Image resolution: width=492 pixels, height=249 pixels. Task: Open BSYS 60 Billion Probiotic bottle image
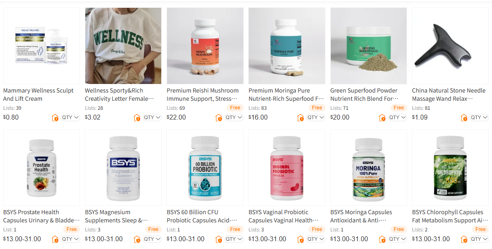click(205, 168)
